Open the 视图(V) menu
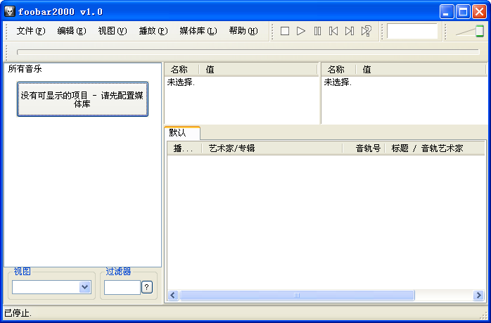This screenshot has height=323, width=491. pos(113,31)
